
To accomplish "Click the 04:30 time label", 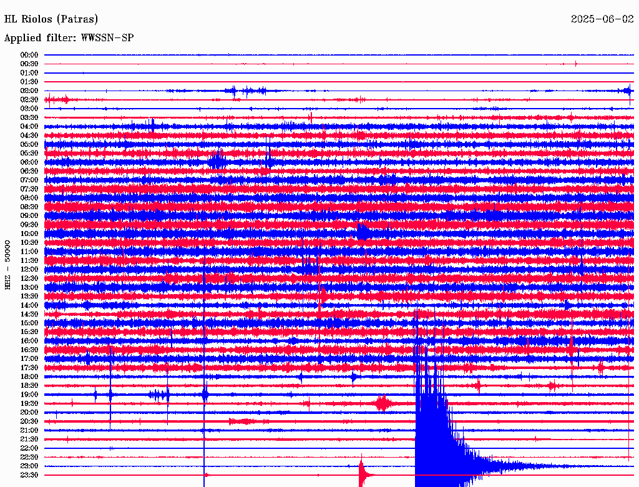I will 29,135.
